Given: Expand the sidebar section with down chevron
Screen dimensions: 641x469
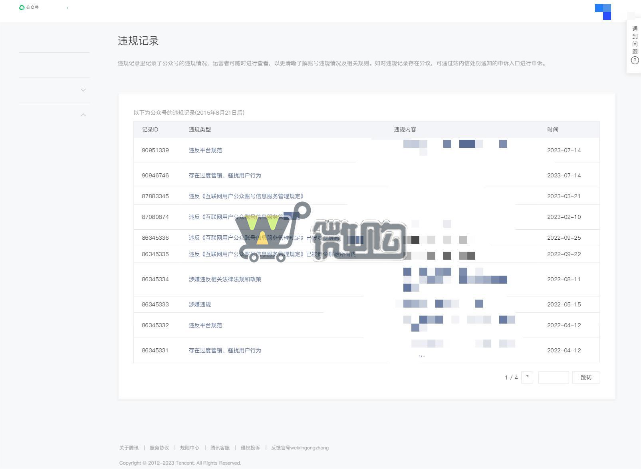Looking at the screenshot, I should pos(83,90).
